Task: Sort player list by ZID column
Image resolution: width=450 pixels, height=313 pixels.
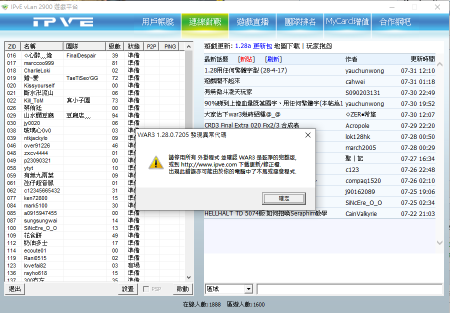Action: pos(12,46)
